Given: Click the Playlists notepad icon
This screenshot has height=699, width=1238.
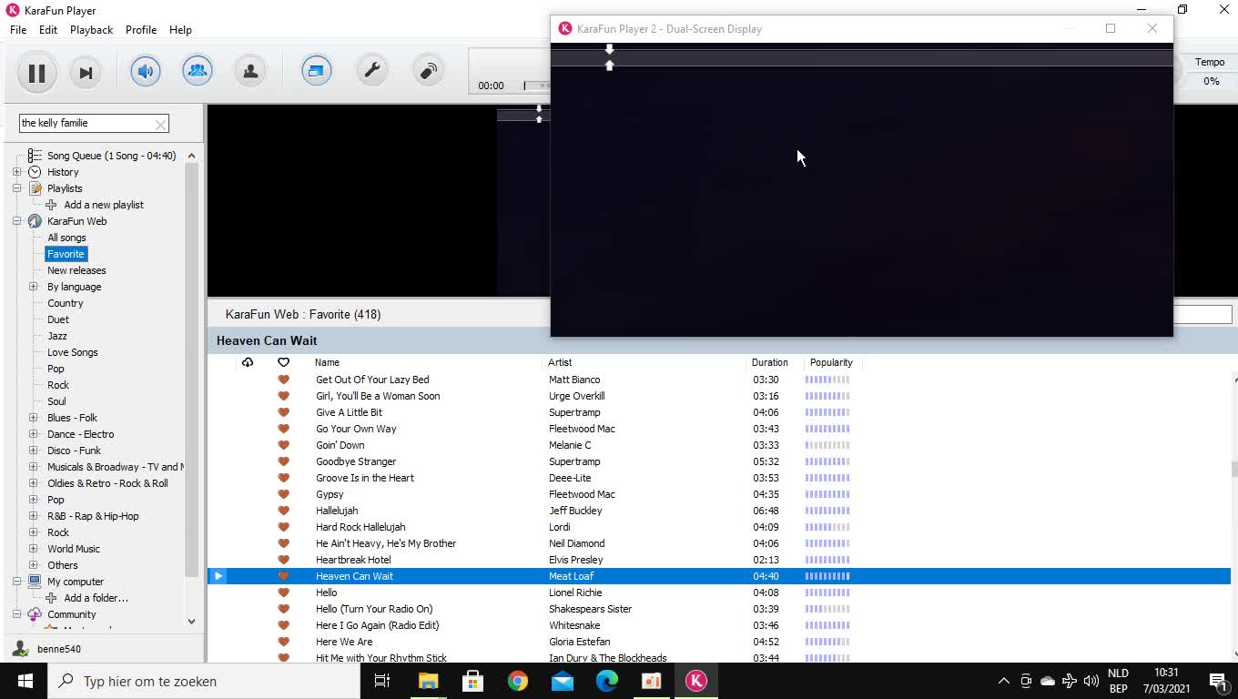Looking at the screenshot, I should pyautogui.click(x=35, y=188).
